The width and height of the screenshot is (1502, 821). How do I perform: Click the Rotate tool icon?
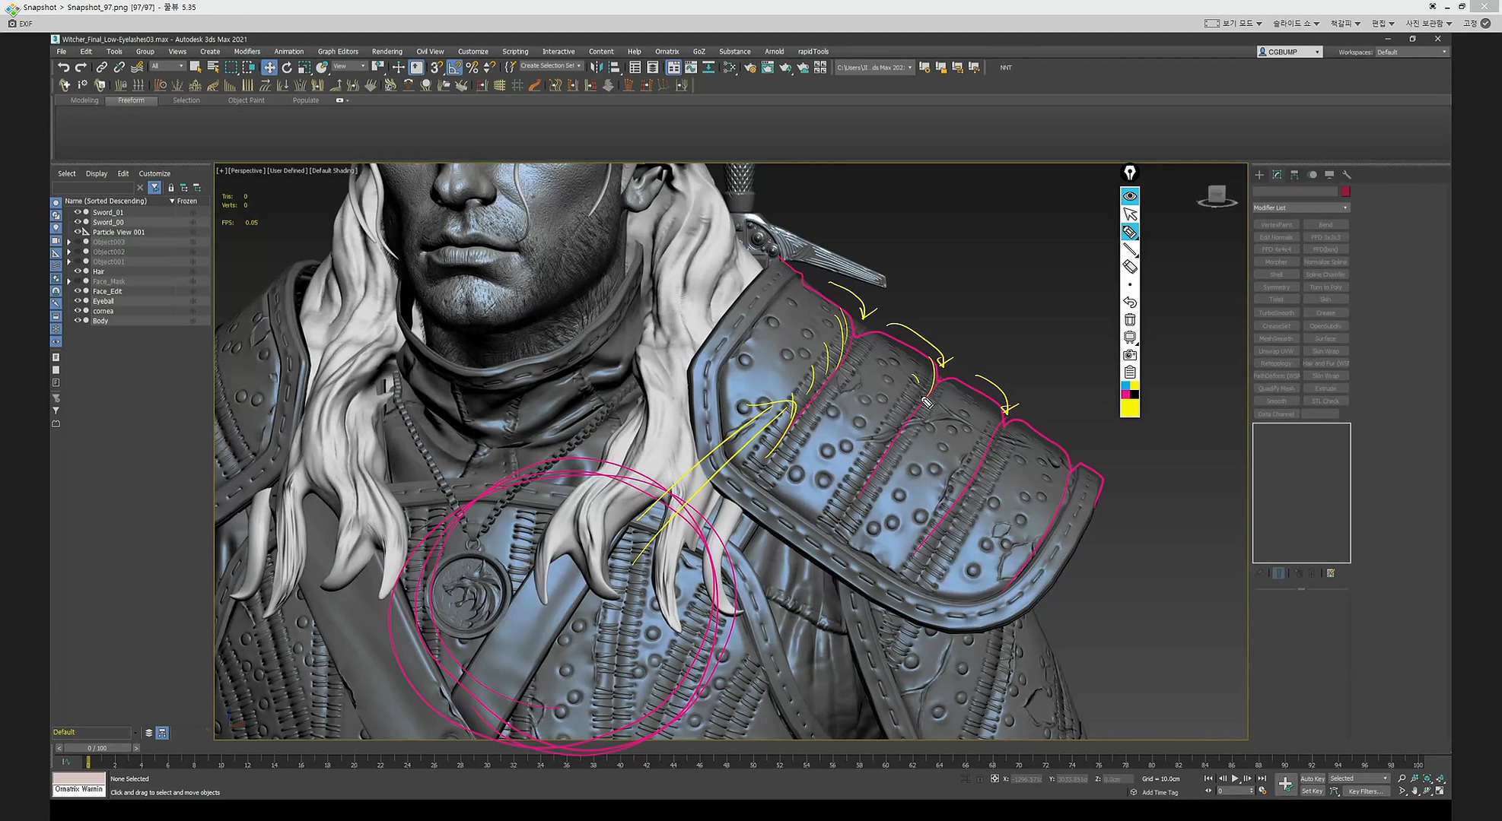[x=287, y=68]
